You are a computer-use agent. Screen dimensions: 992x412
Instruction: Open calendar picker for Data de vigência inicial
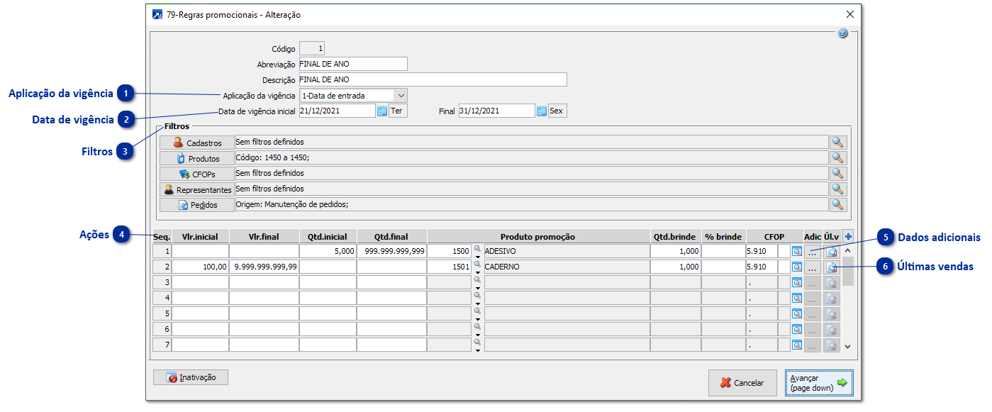coord(381,111)
